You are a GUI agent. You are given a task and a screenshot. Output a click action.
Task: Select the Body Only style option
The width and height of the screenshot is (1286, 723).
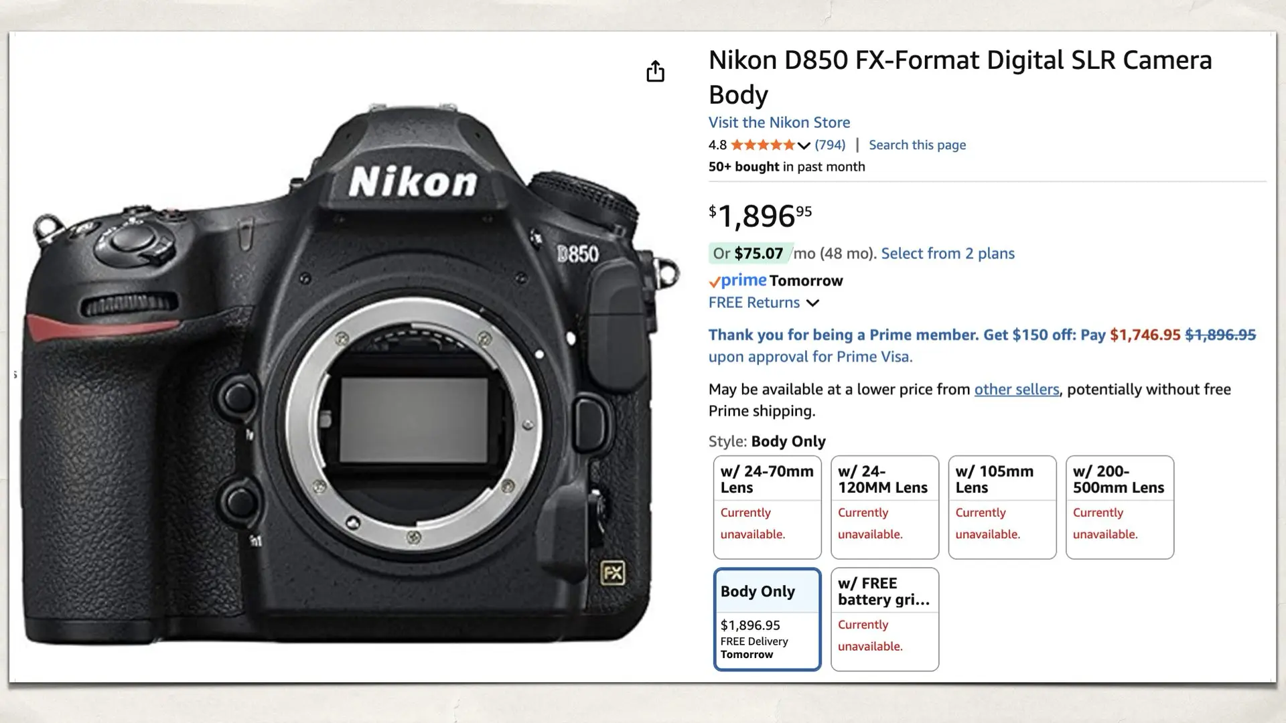coord(767,619)
